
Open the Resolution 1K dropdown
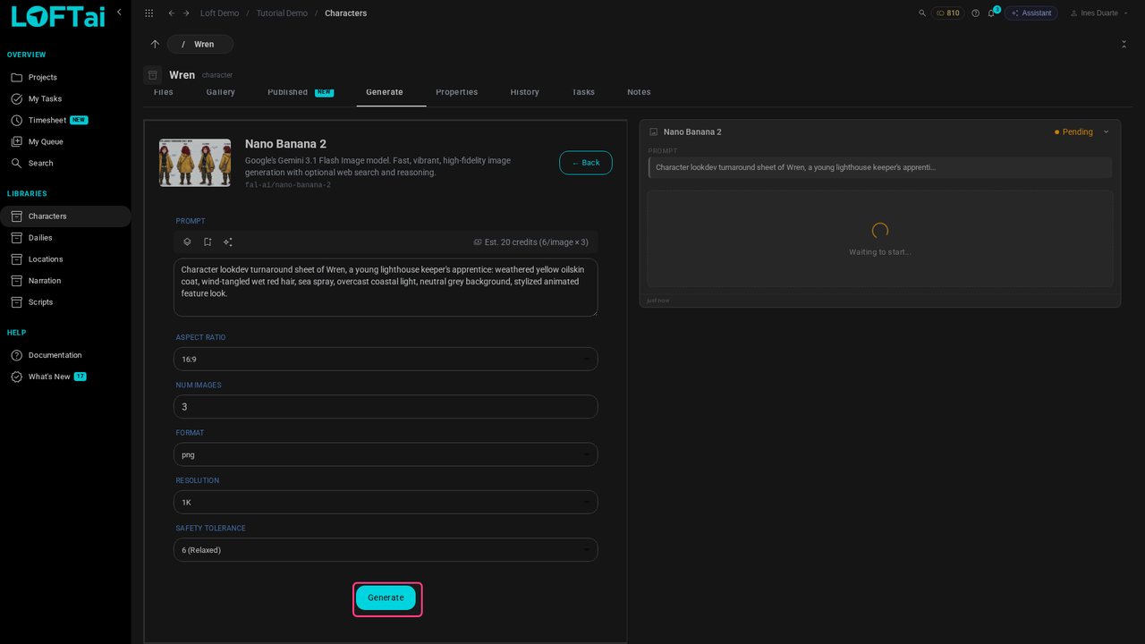tap(386, 502)
